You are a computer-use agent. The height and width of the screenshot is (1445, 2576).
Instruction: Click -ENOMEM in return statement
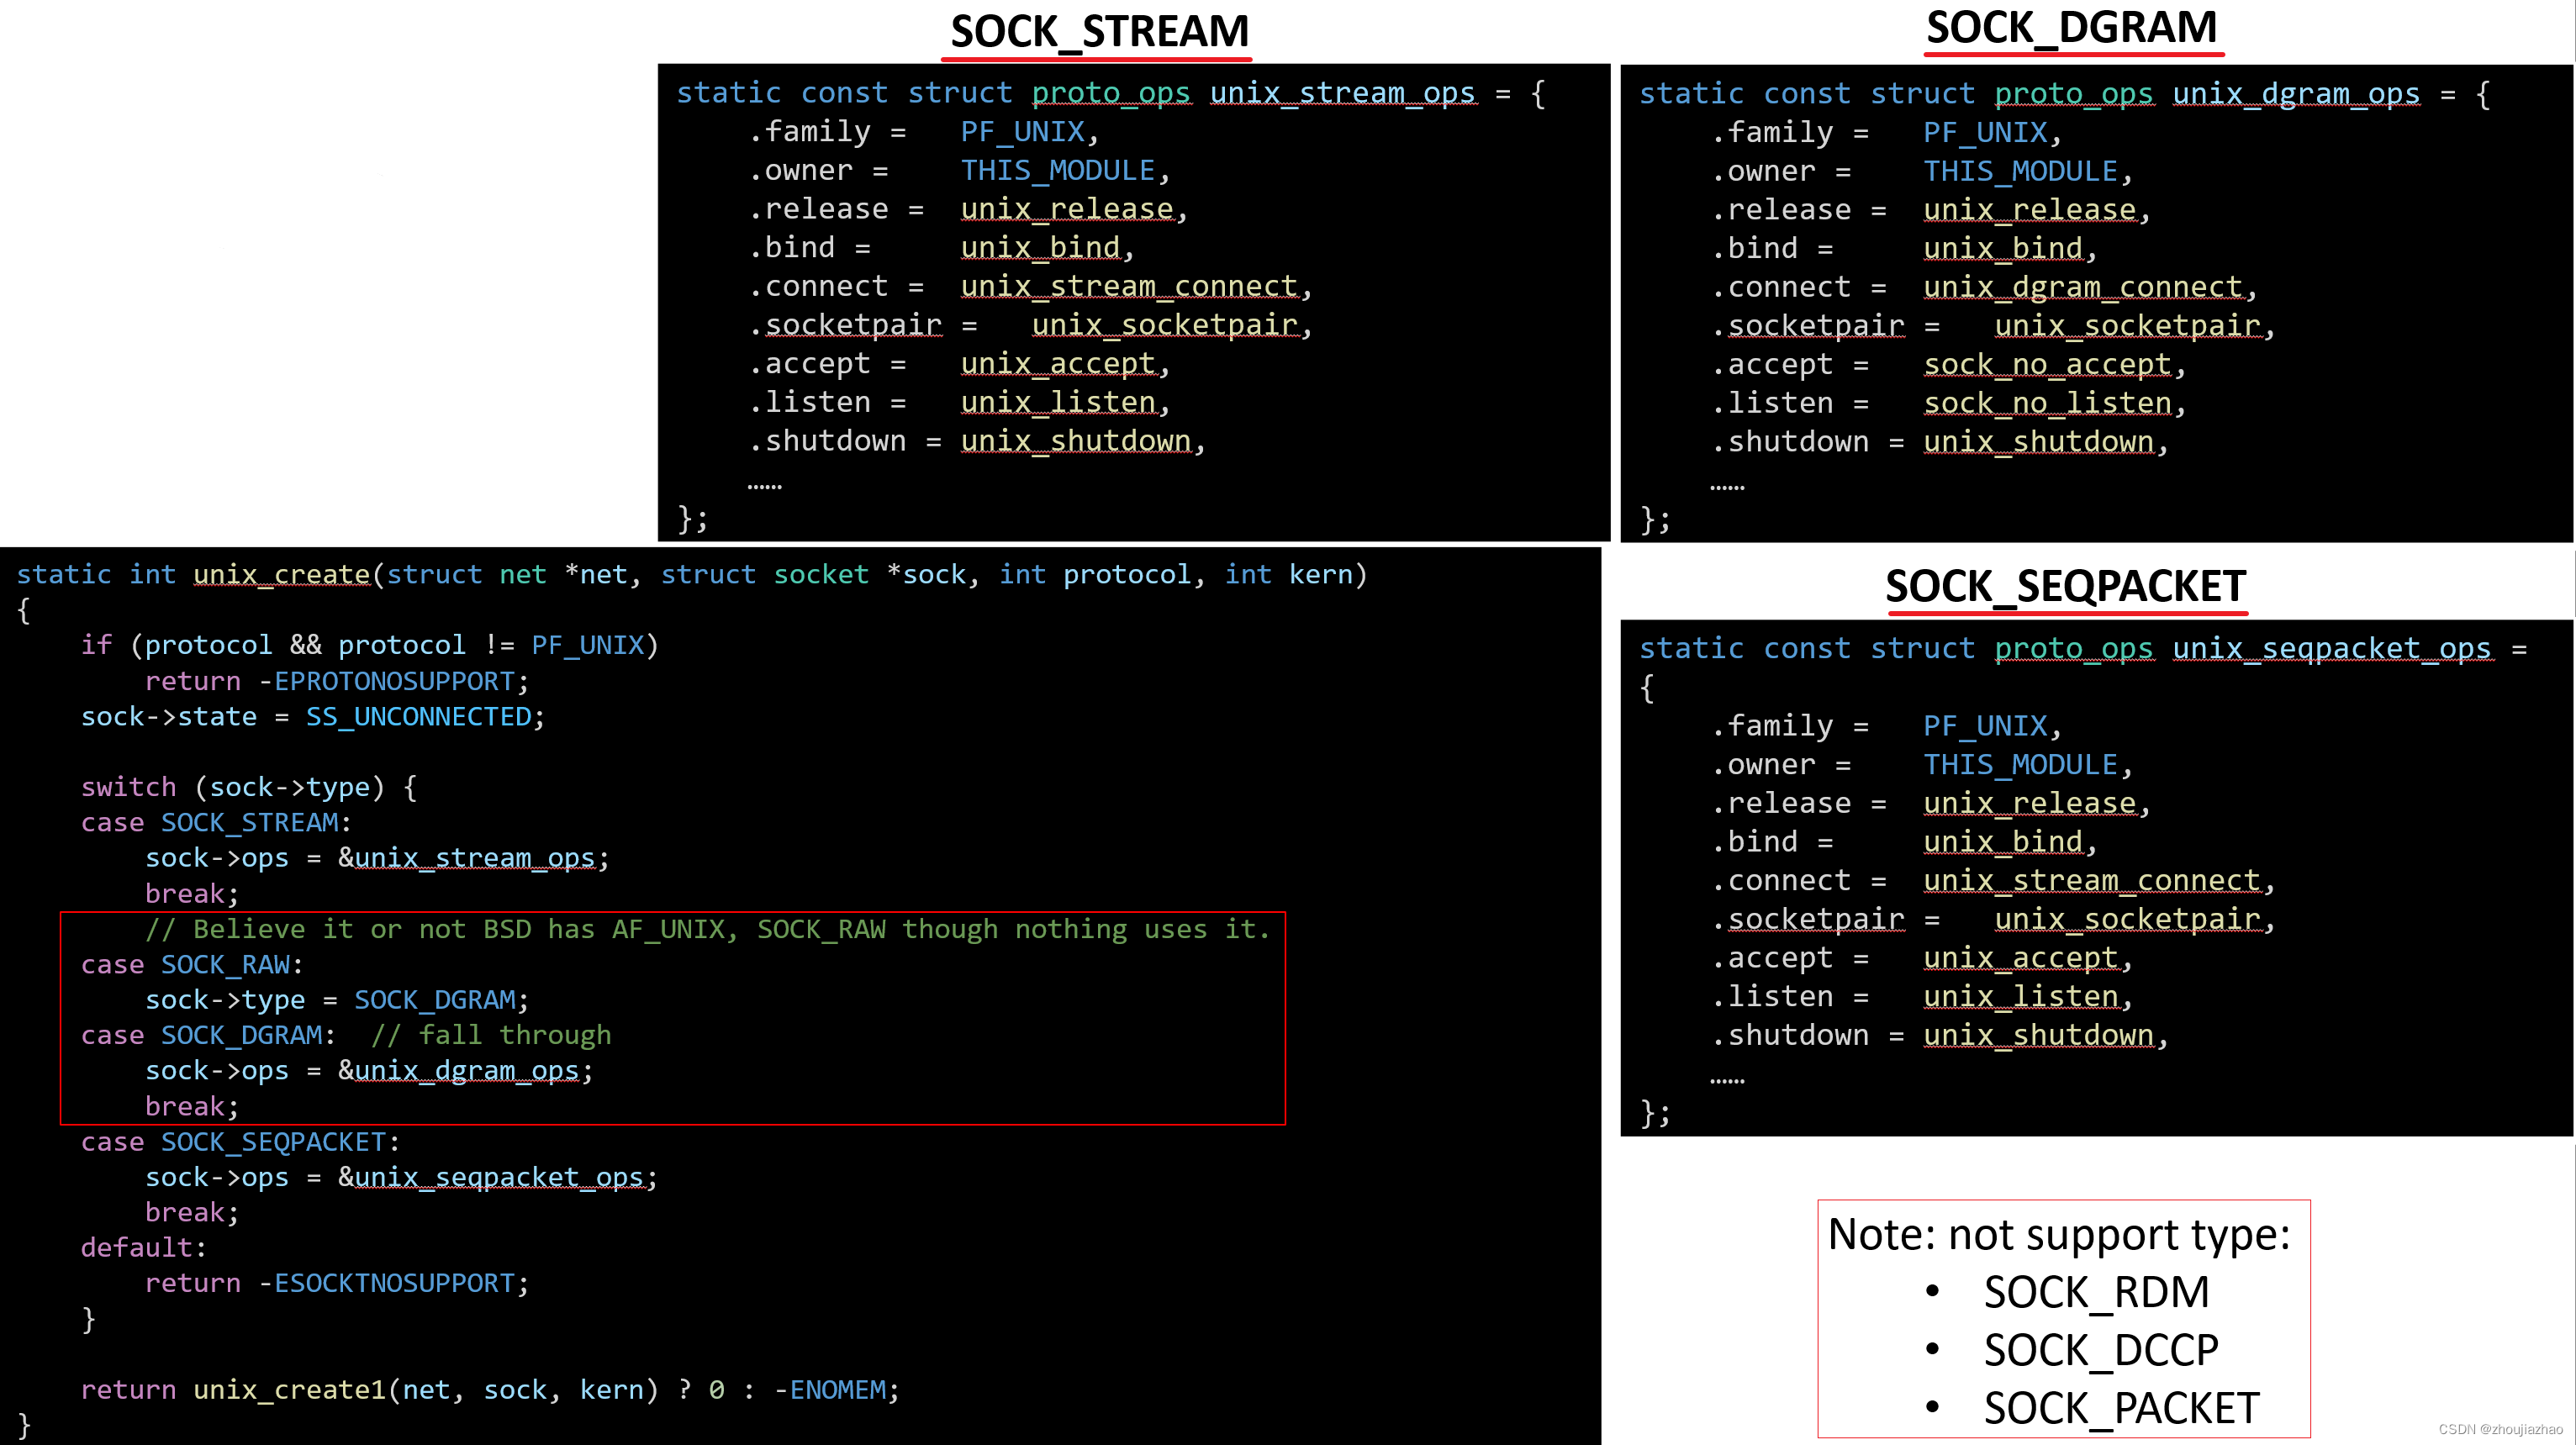tap(830, 1390)
